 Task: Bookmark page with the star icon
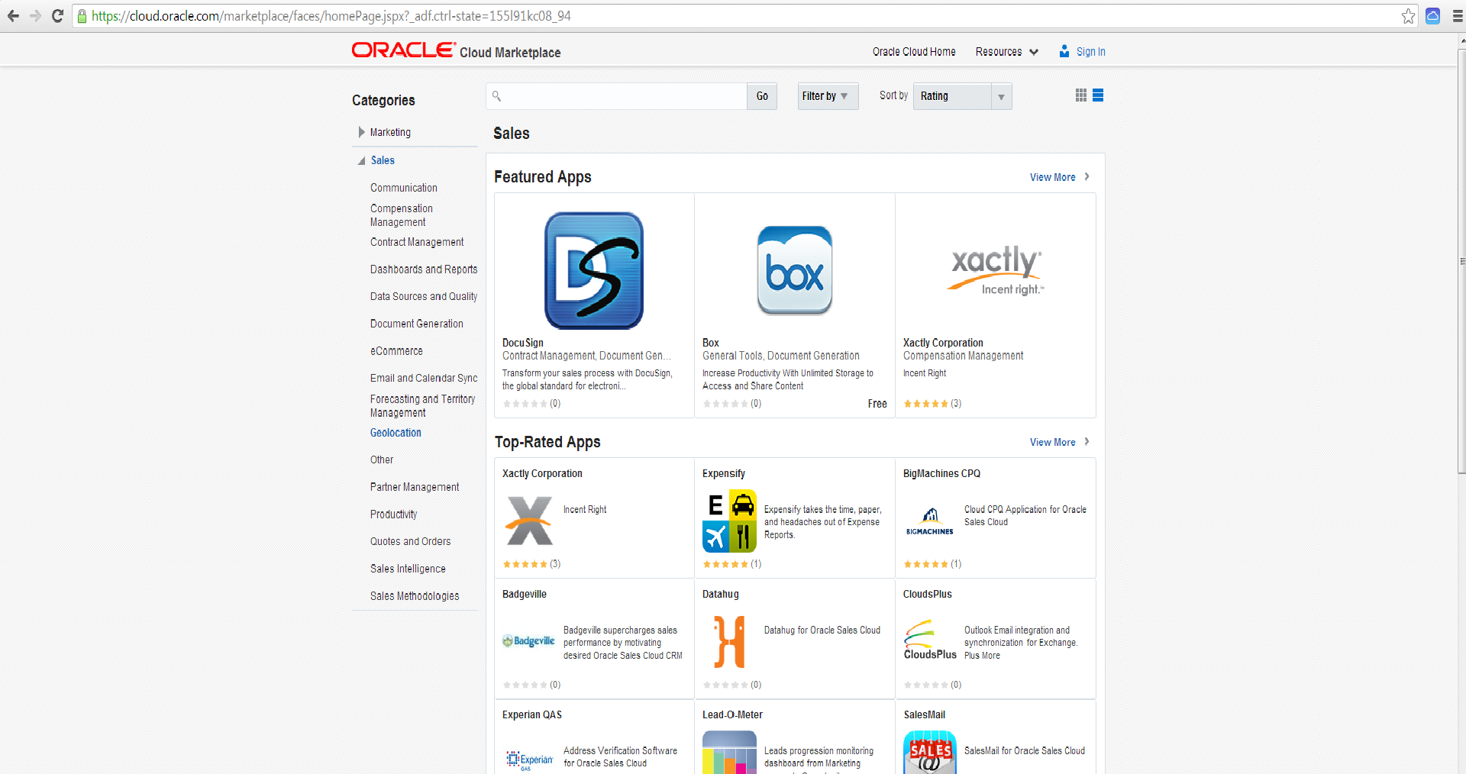point(1408,16)
